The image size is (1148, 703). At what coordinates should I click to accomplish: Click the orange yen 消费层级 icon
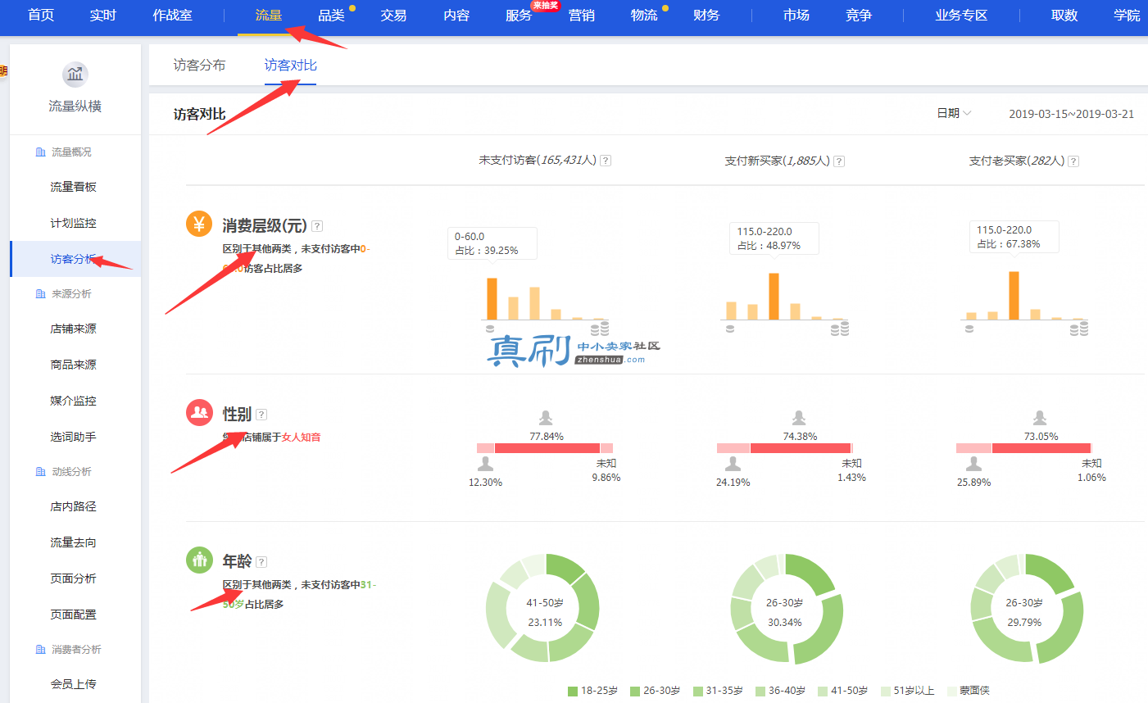click(199, 224)
